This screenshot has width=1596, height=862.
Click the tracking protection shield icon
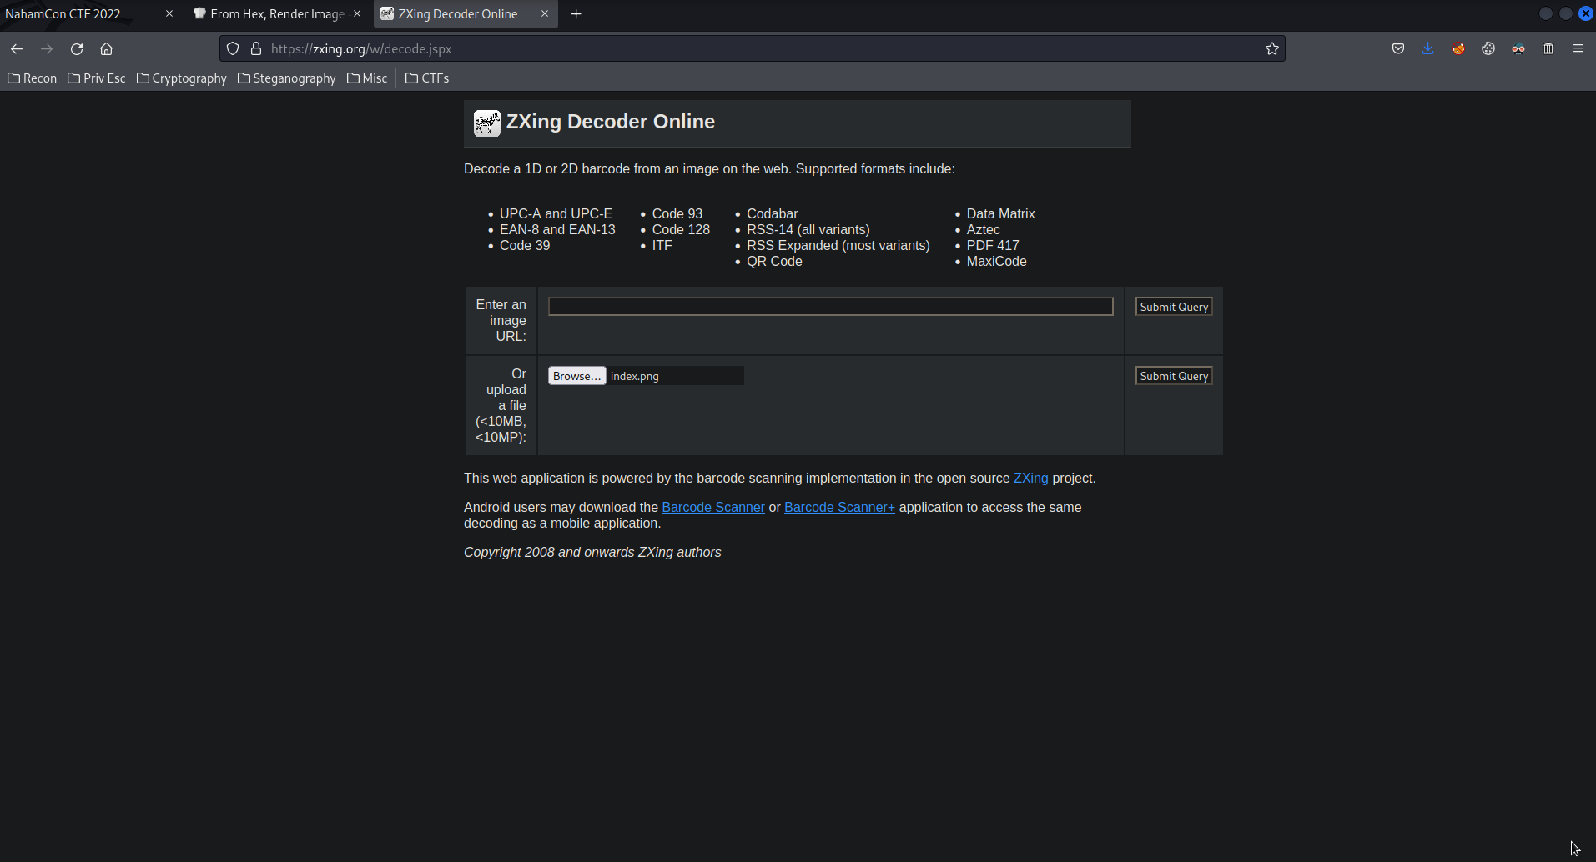coord(233,49)
